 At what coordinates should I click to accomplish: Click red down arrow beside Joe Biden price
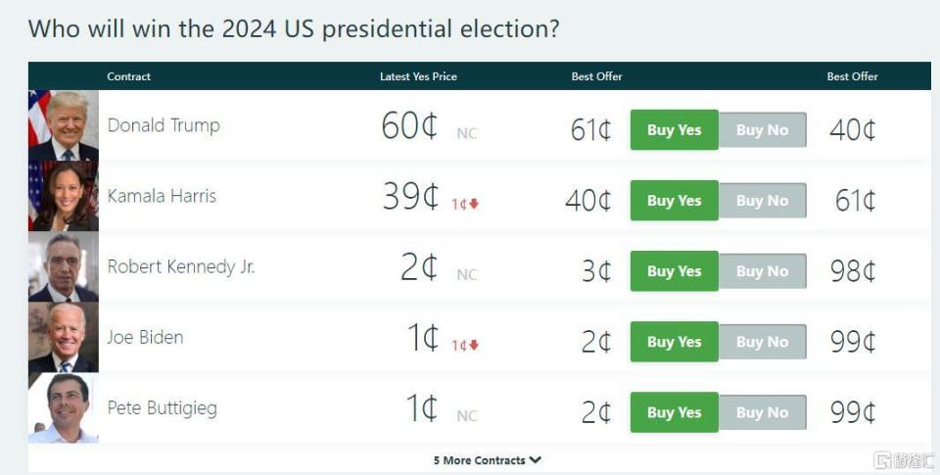tap(474, 346)
